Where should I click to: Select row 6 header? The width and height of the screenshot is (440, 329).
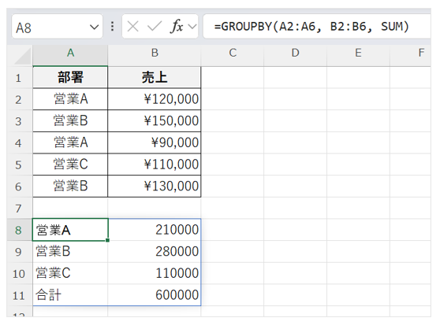click(19, 187)
